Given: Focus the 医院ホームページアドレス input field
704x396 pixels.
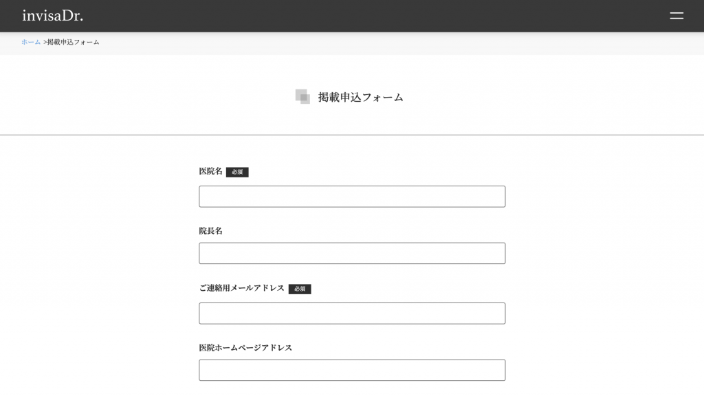Looking at the screenshot, I should tap(352, 370).
